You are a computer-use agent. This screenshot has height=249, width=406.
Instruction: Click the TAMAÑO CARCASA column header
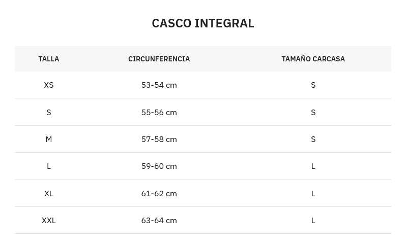tap(313, 59)
